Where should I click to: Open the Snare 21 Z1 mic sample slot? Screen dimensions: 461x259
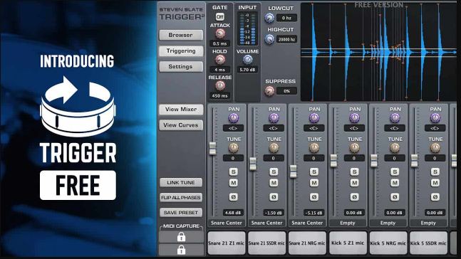click(x=227, y=243)
